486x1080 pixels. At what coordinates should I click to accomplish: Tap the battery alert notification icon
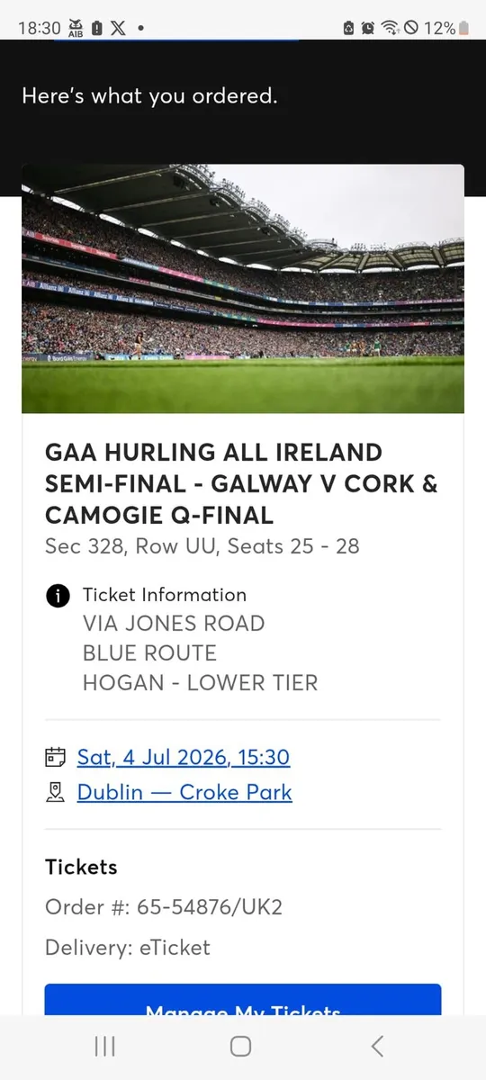98,28
